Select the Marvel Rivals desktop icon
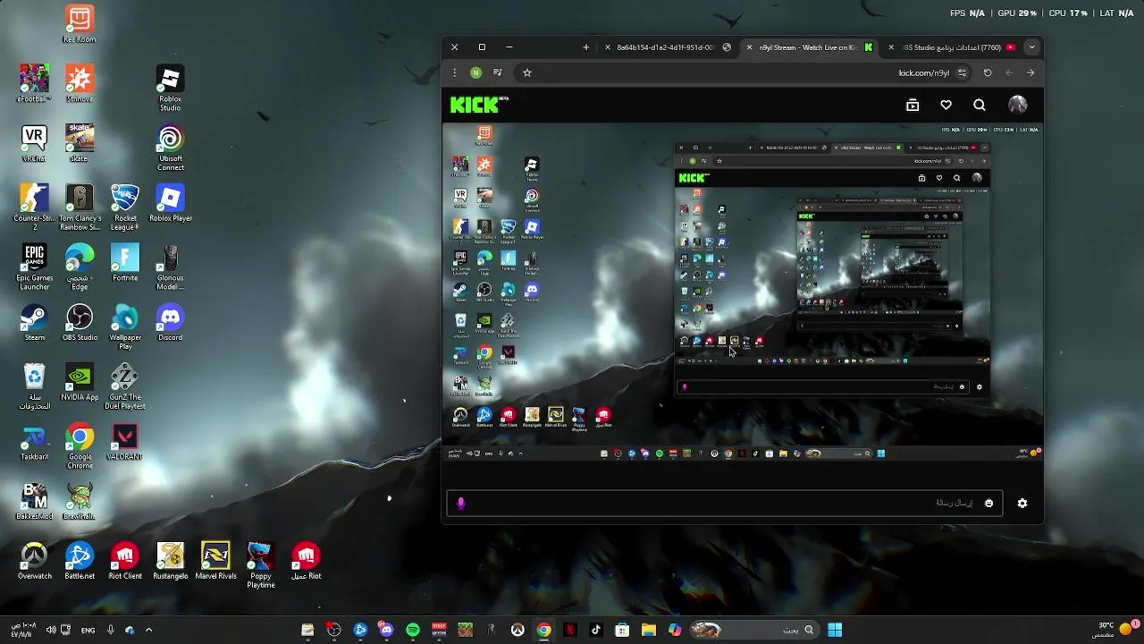 (215, 562)
